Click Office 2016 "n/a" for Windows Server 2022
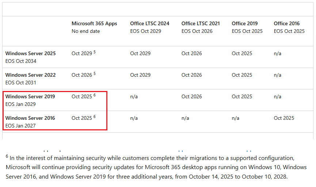Screen dimensions: 316x187 [x=278, y=75]
